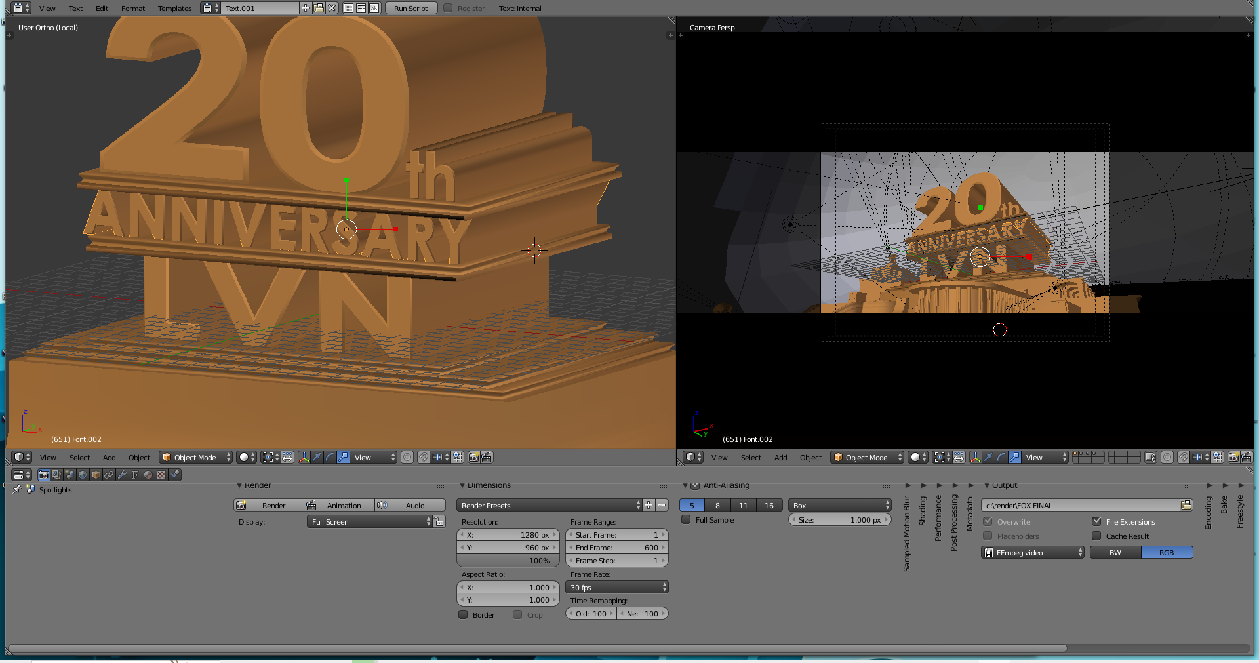
Task: Open the Frame Rate 30 fps dropdown
Action: 617,587
